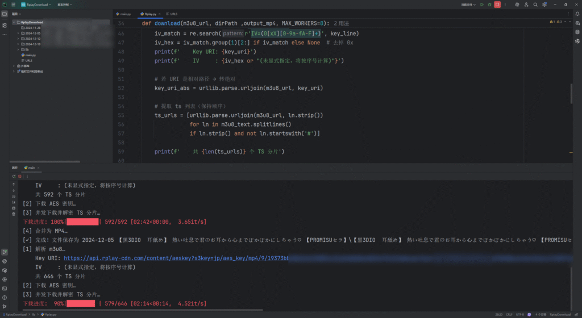The height and width of the screenshot is (318, 582).
Task: Open editor tabs options menu
Action: point(568,14)
